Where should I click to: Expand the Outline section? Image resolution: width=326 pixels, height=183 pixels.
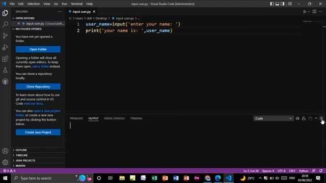pyautogui.click(x=38, y=150)
